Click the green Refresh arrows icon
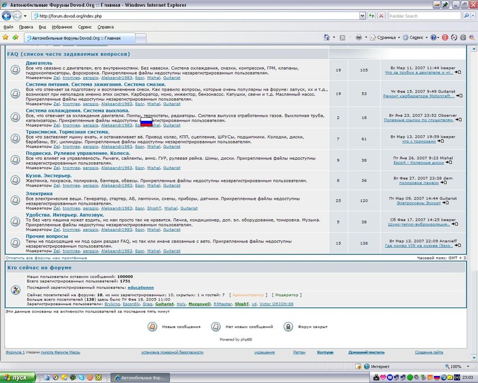Viewport: 478px width, 383px height. 371,16
